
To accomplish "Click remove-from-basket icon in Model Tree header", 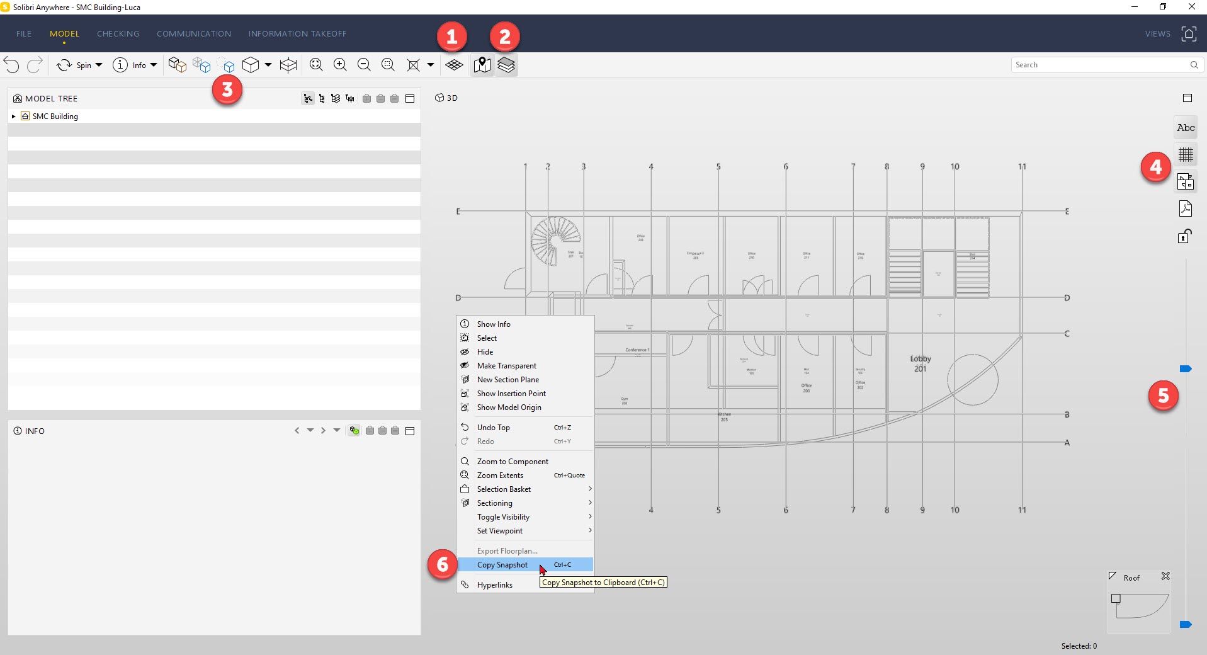I will tap(380, 98).
